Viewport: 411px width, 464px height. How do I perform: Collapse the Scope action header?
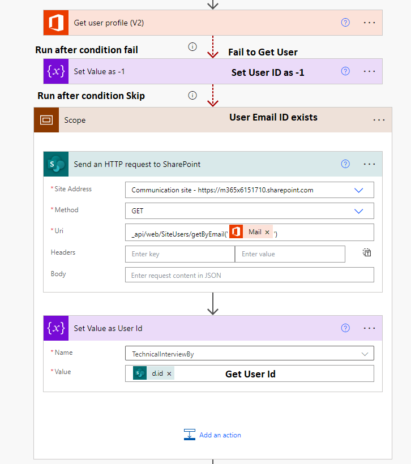click(213, 120)
